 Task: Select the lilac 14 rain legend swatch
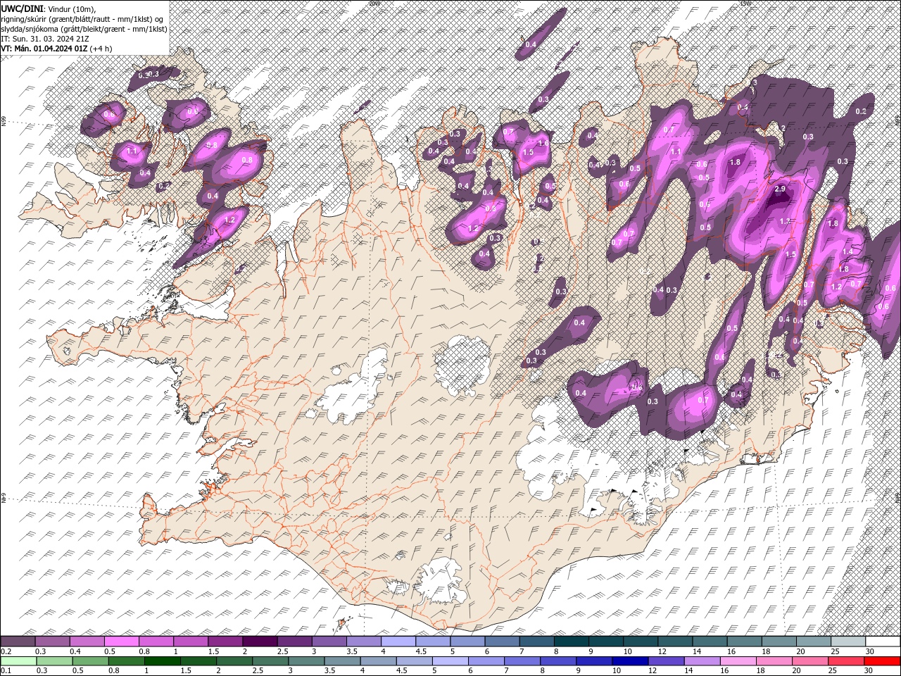702,661
